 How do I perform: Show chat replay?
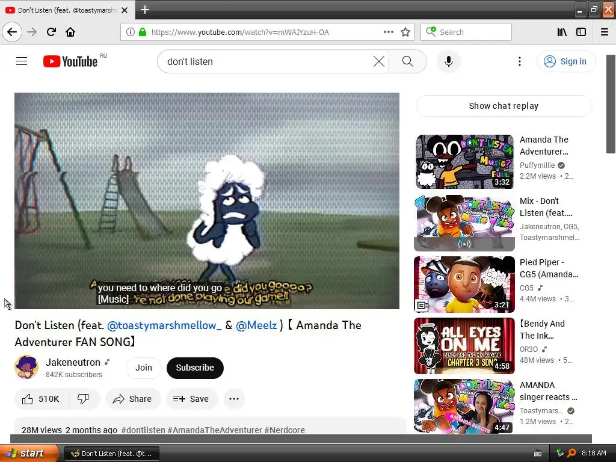(x=504, y=106)
